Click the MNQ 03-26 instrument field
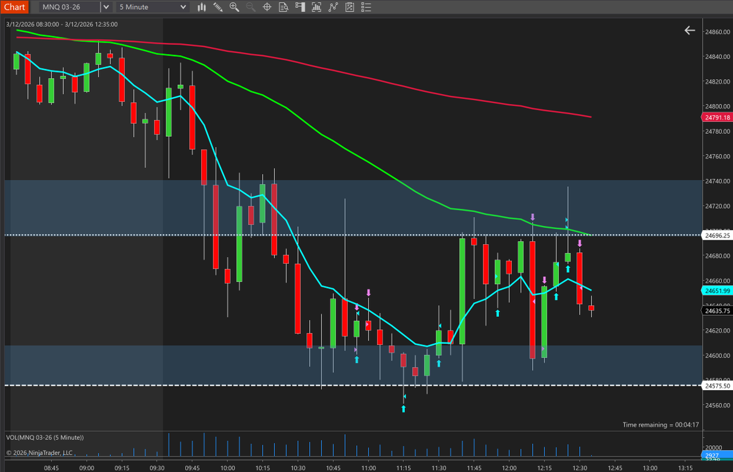 (68, 7)
